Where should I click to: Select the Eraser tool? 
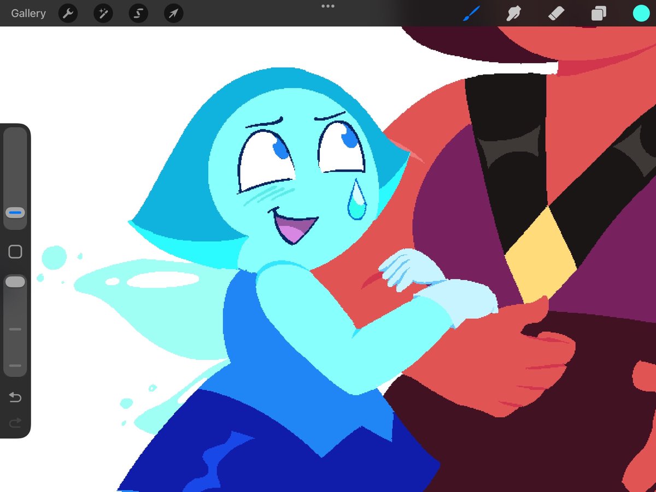coord(556,13)
